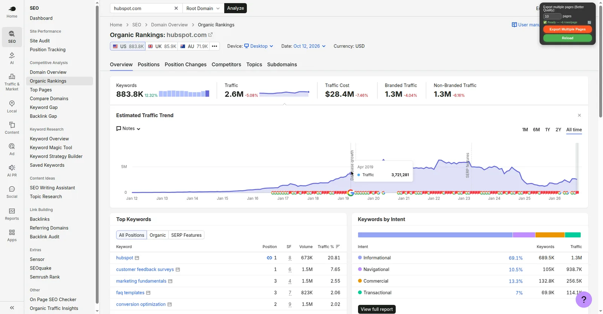Open the AI section in the left rail
The height and width of the screenshot is (314, 603).
(12, 58)
